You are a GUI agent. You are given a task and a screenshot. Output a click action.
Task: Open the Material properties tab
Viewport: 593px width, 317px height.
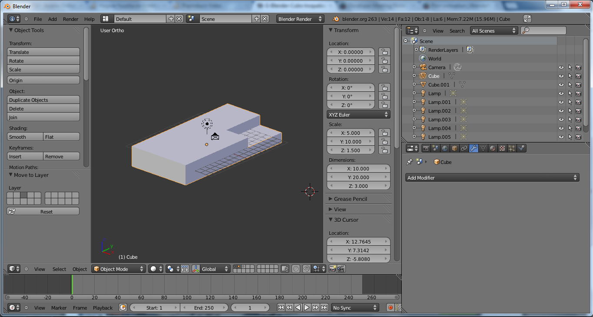click(493, 148)
